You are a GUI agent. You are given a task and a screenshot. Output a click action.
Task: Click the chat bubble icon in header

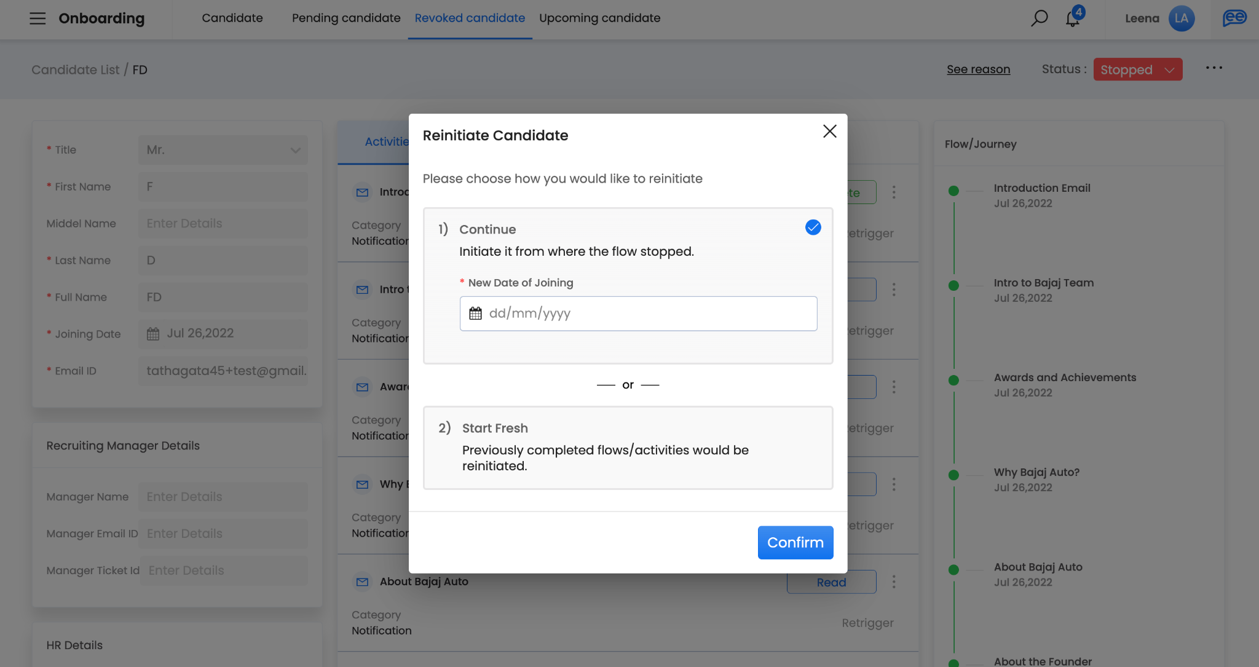click(x=1234, y=18)
